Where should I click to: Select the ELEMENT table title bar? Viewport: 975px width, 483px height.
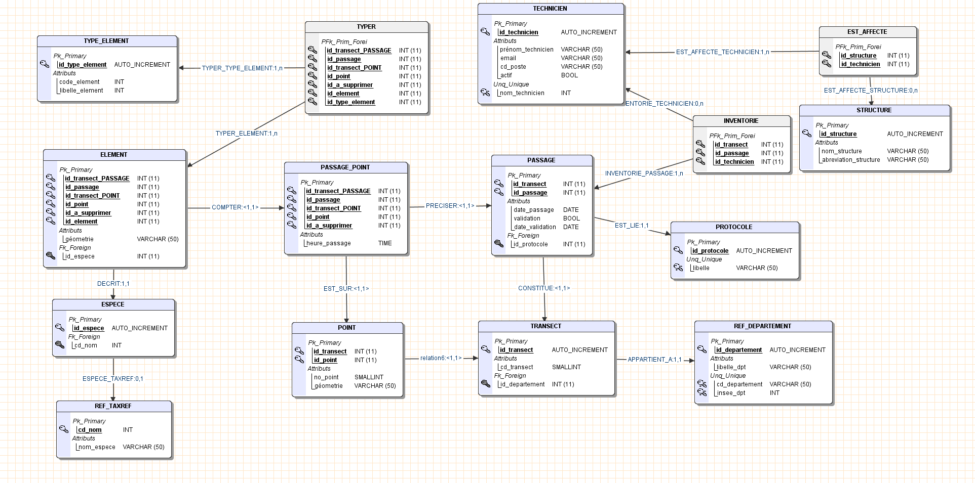[114, 155]
